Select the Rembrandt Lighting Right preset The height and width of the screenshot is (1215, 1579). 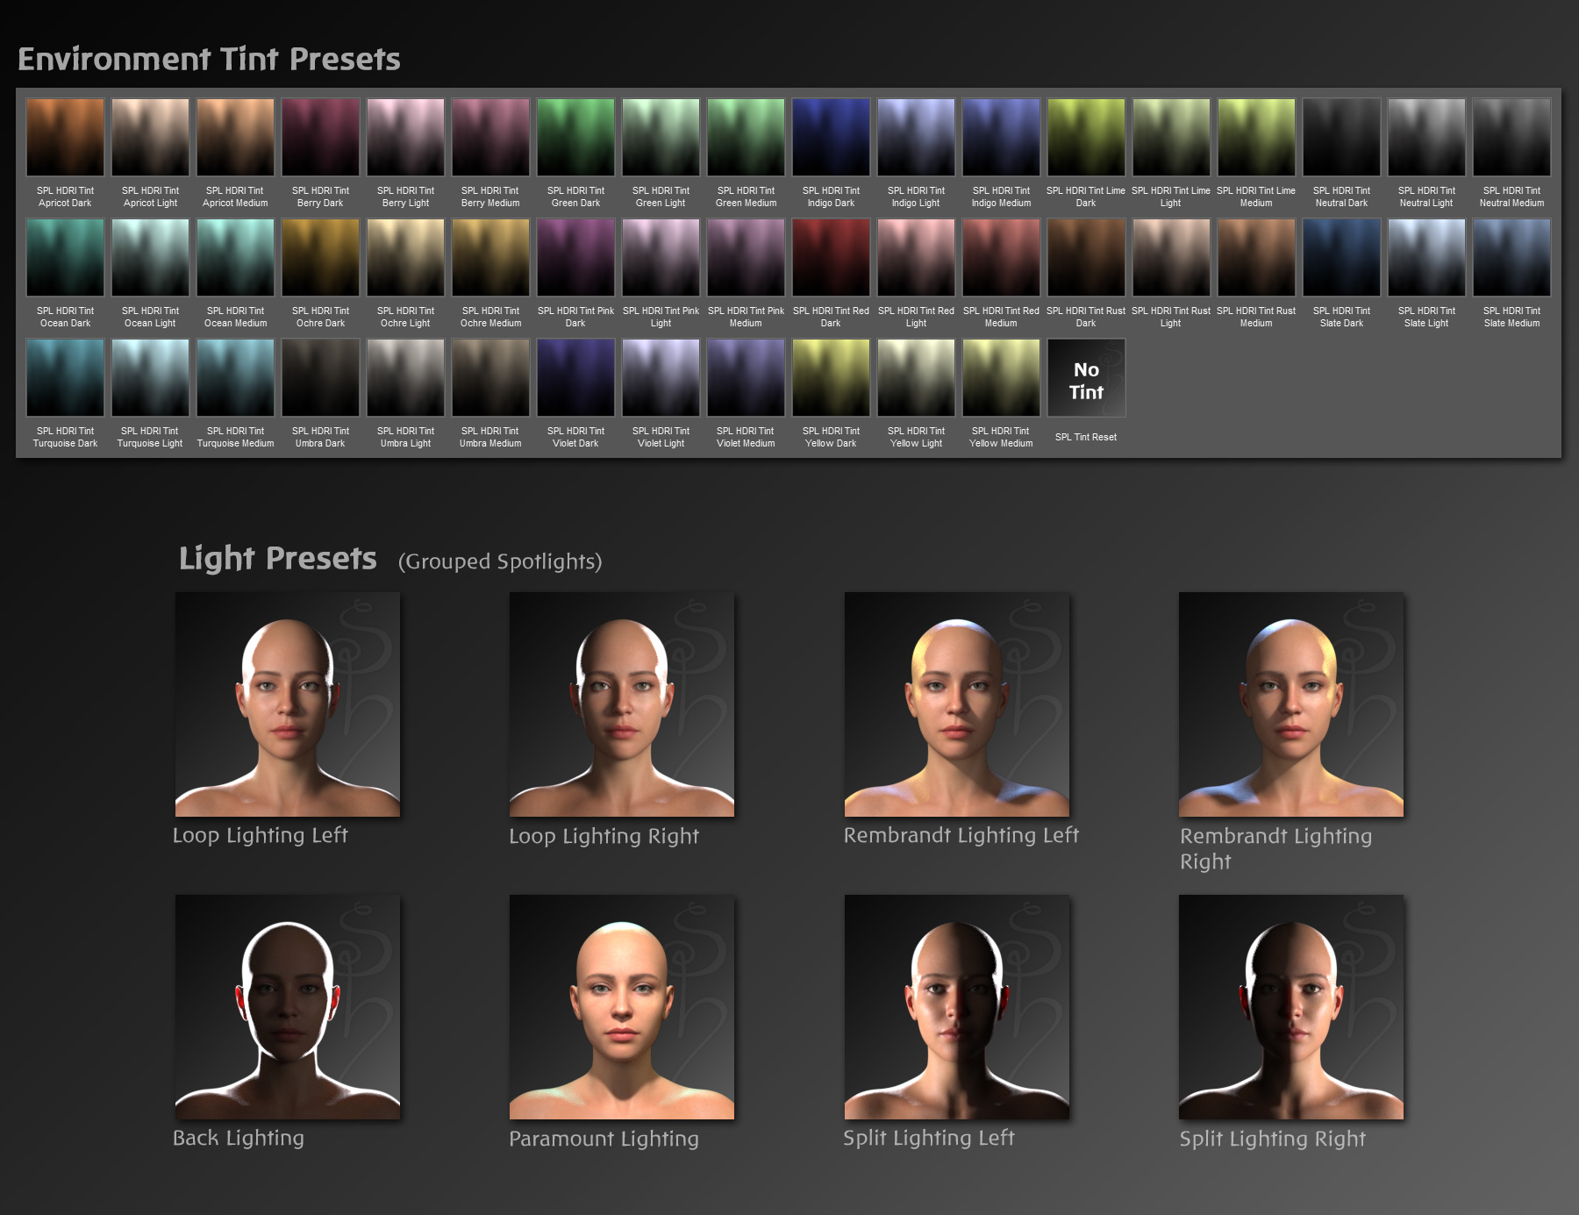1290,704
